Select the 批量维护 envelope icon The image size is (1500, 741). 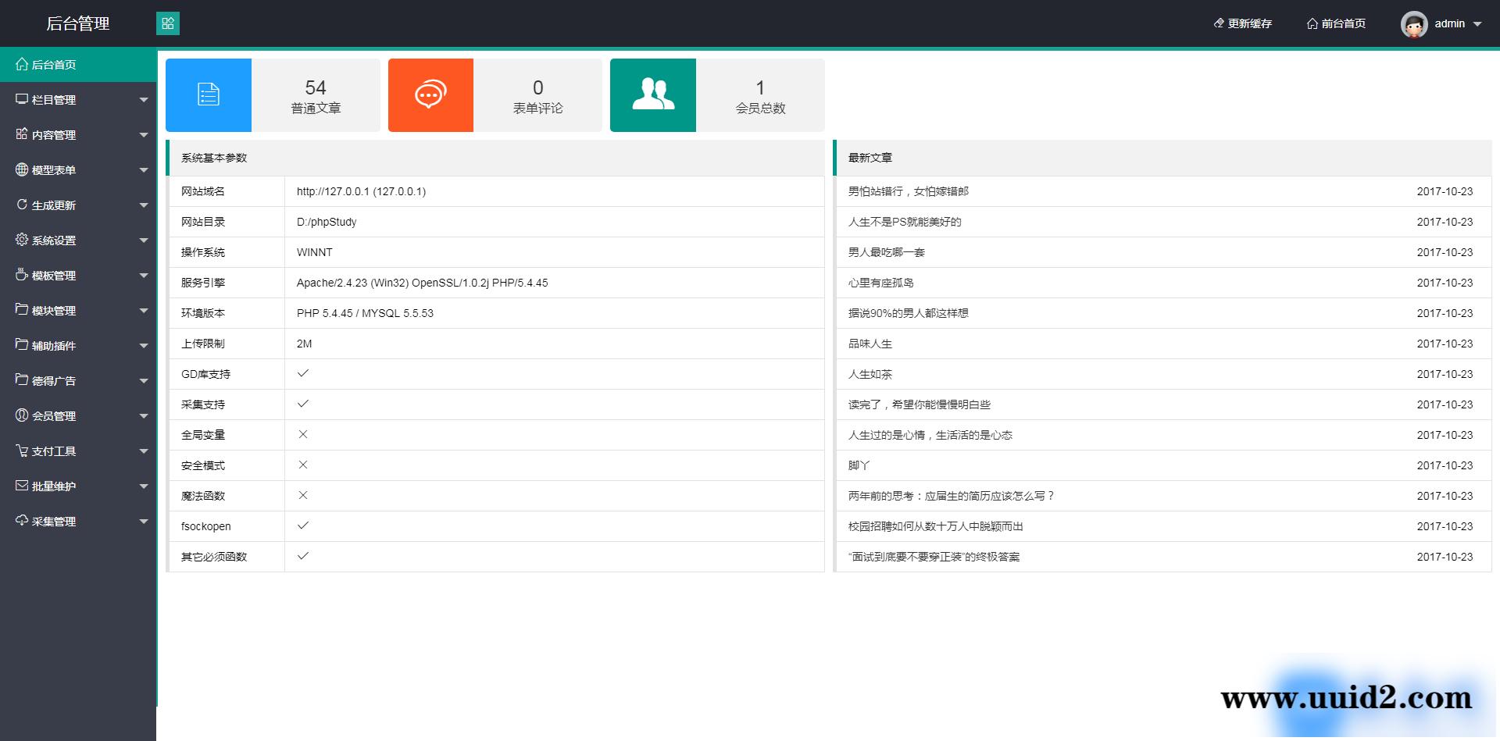(x=21, y=486)
